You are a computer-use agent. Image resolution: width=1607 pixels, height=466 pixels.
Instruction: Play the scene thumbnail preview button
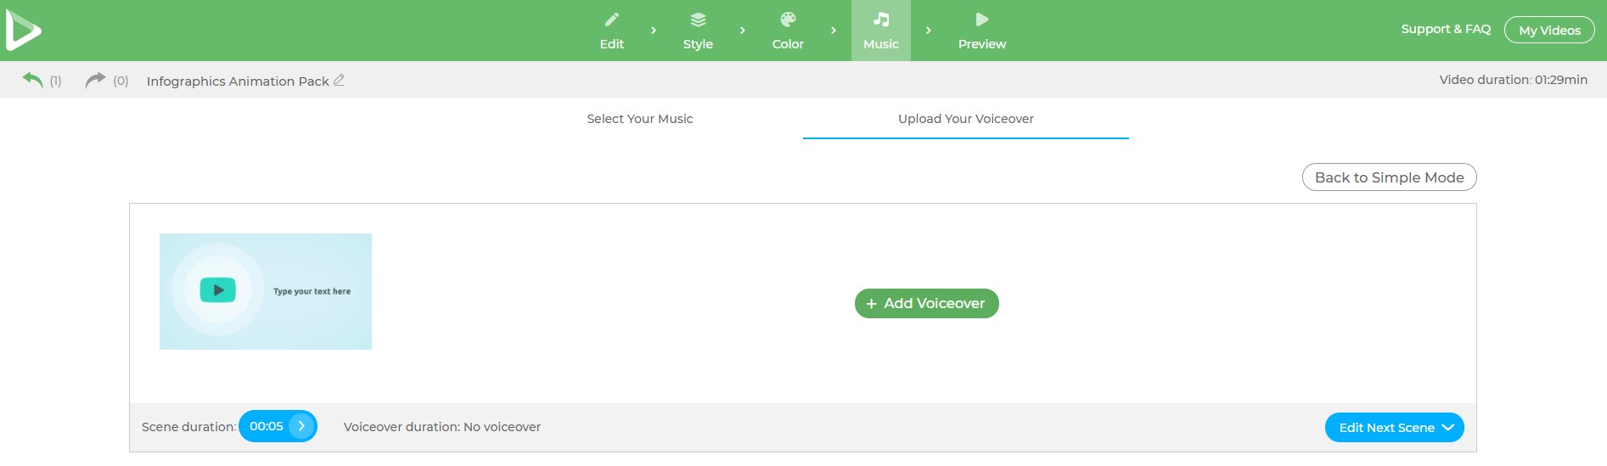point(218,290)
